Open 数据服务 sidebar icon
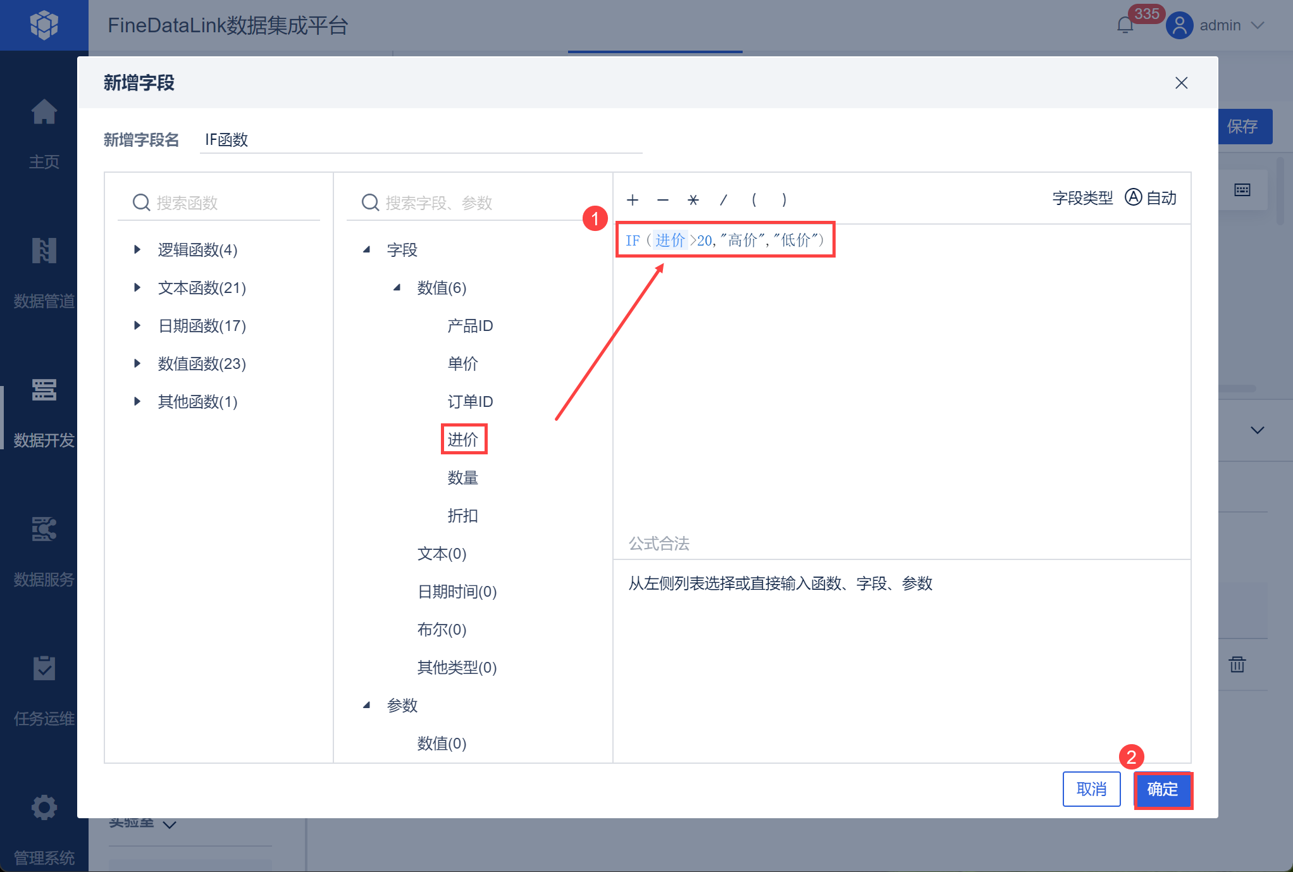 pyautogui.click(x=44, y=530)
